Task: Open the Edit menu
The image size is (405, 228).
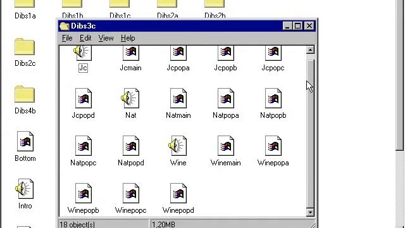Action: (85, 38)
